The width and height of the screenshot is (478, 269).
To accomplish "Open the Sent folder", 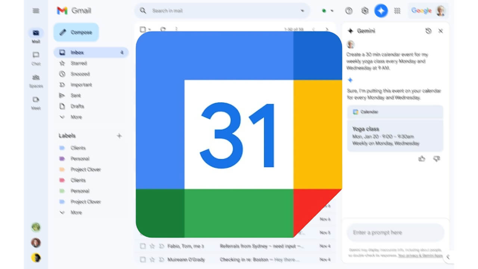I will click(x=76, y=95).
